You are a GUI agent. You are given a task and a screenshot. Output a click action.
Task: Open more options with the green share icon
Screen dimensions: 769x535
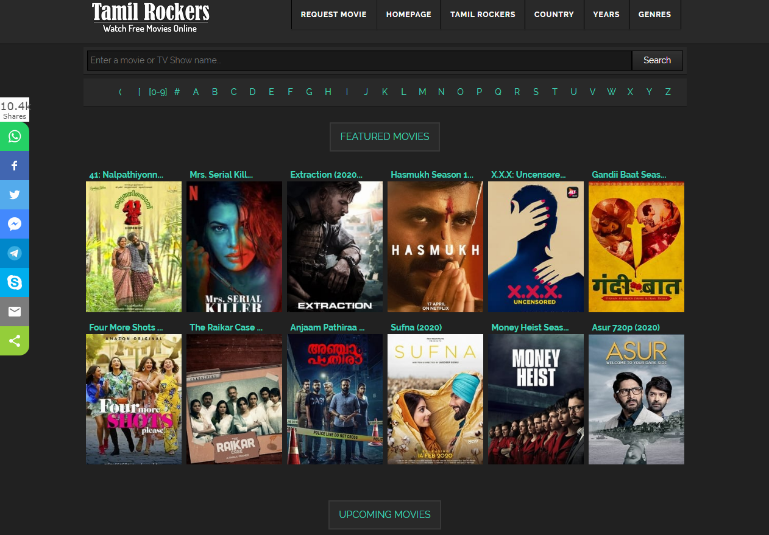pyautogui.click(x=15, y=341)
